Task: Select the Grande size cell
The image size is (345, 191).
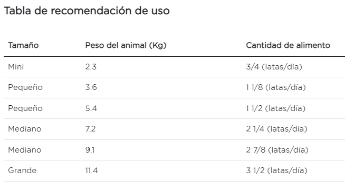Action: click(x=22, y=170)
